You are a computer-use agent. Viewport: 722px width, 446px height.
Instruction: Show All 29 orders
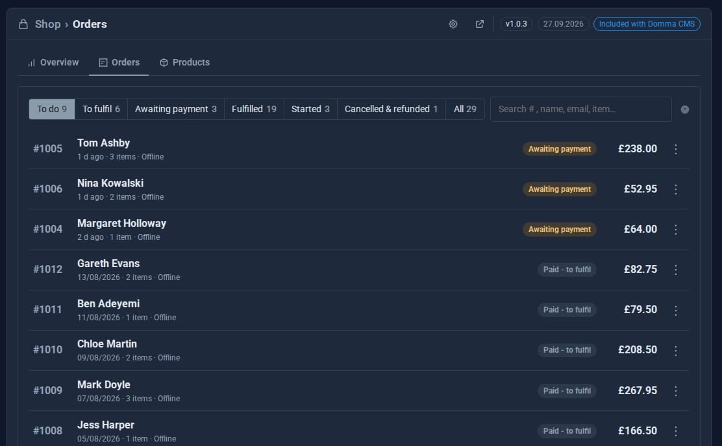click(x=465, y=109)
